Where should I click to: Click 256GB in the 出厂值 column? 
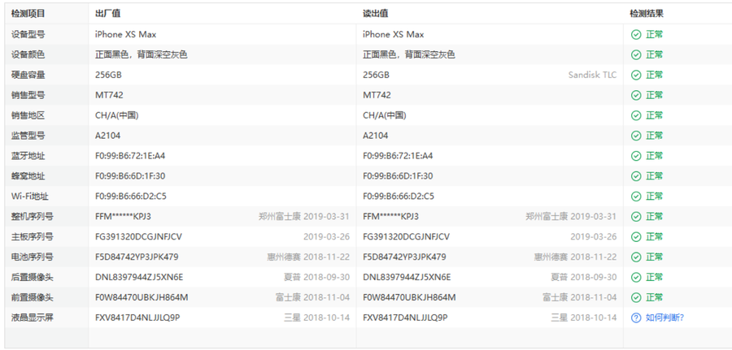tap(108, 75)
